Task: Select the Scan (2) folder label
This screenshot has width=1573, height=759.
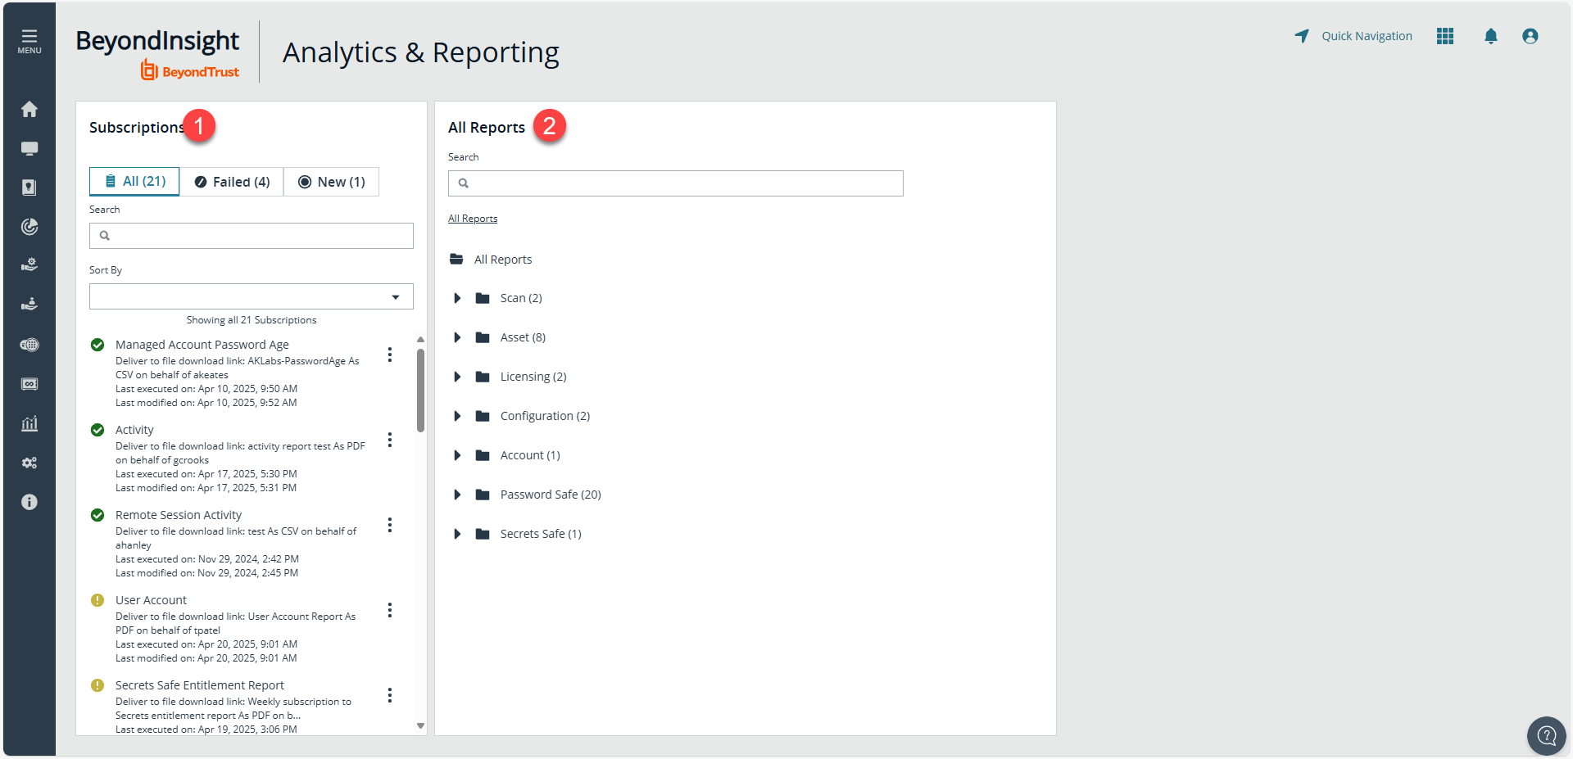Action: [521, 298]
